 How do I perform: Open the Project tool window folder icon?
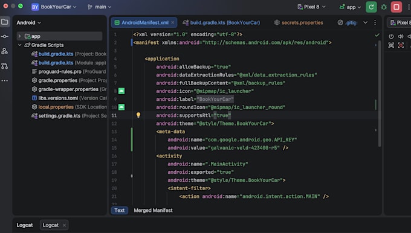(5, 22)
